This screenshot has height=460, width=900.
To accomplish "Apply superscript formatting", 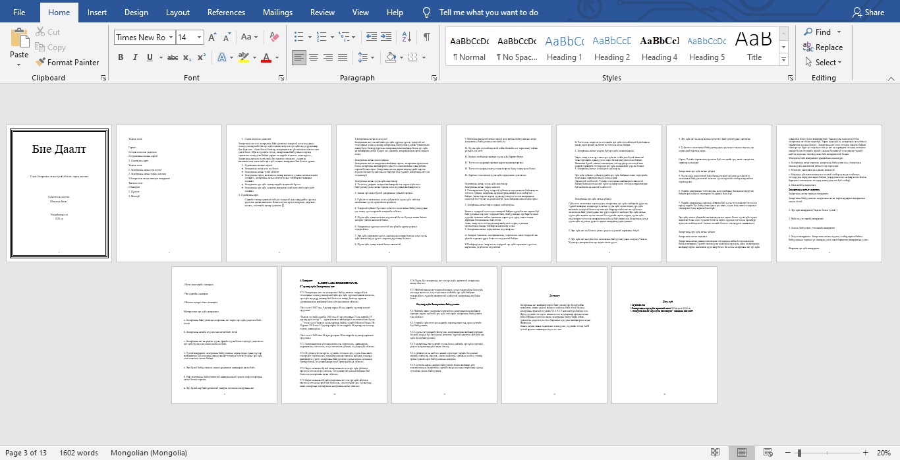I will click(202, 57).
